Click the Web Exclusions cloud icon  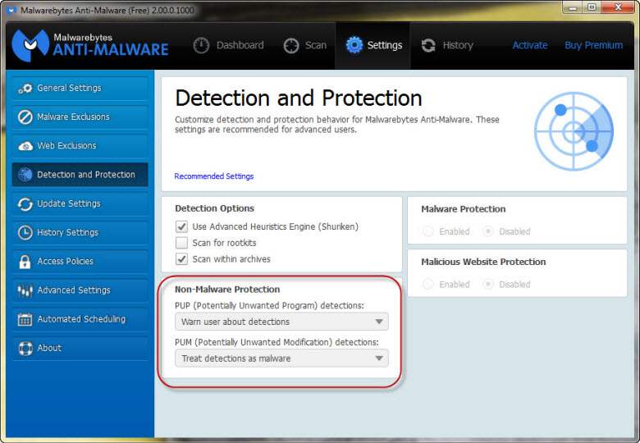25,146
